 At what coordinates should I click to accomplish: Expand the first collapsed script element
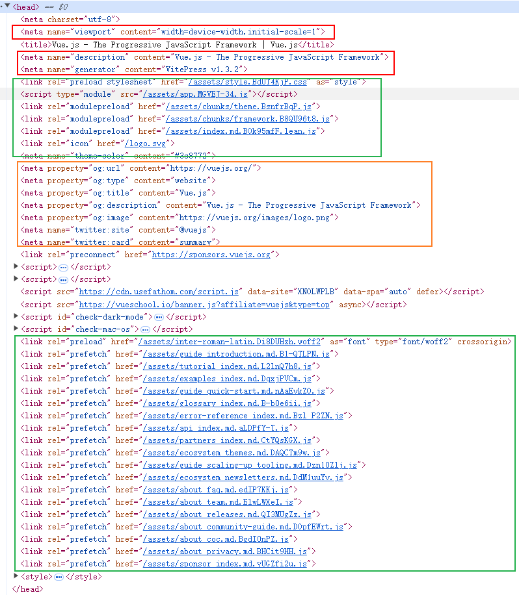coord(16,266)
